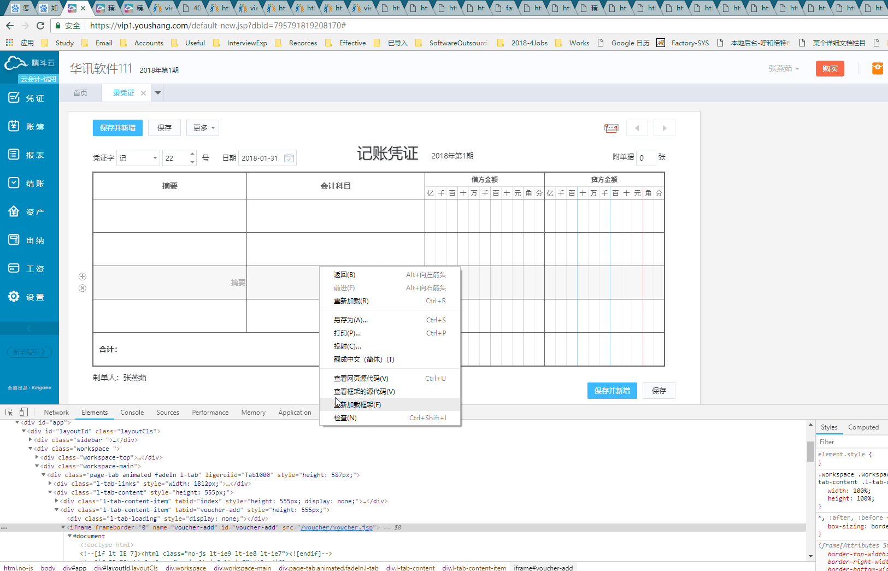Viewport: 888px width, 571px height.
Task: Reload the page using browser refresh icon
Action: point(40,26)
